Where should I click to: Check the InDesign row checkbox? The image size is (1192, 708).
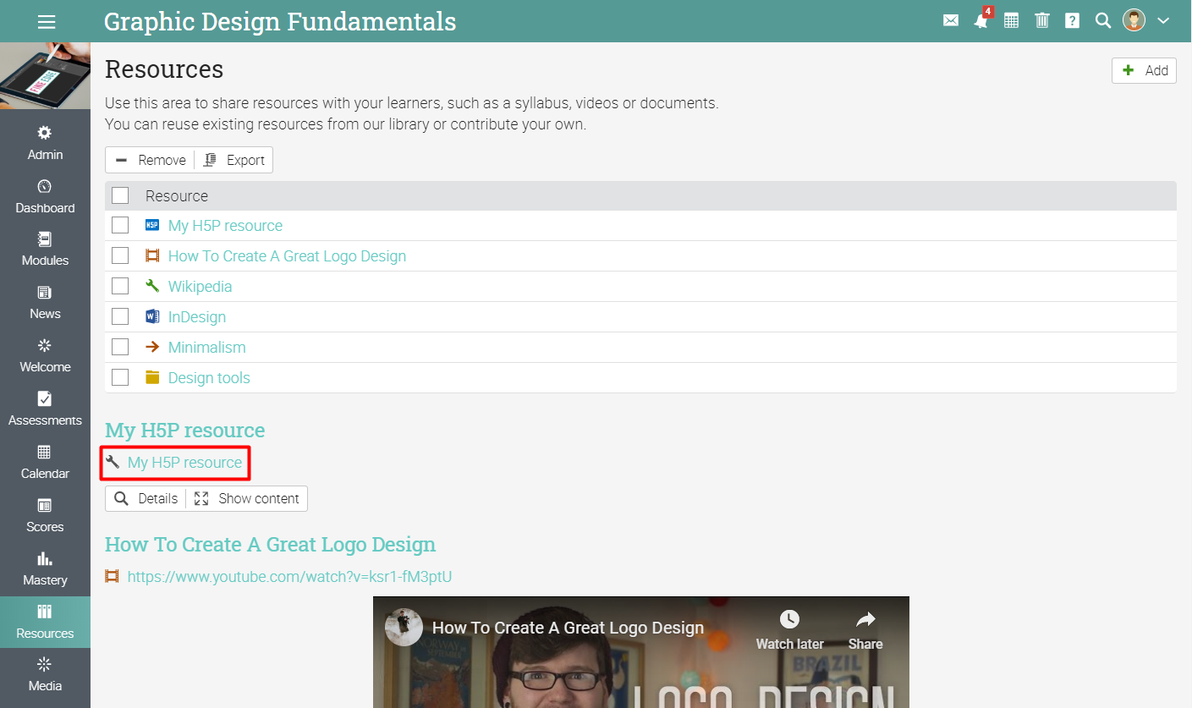120,316
